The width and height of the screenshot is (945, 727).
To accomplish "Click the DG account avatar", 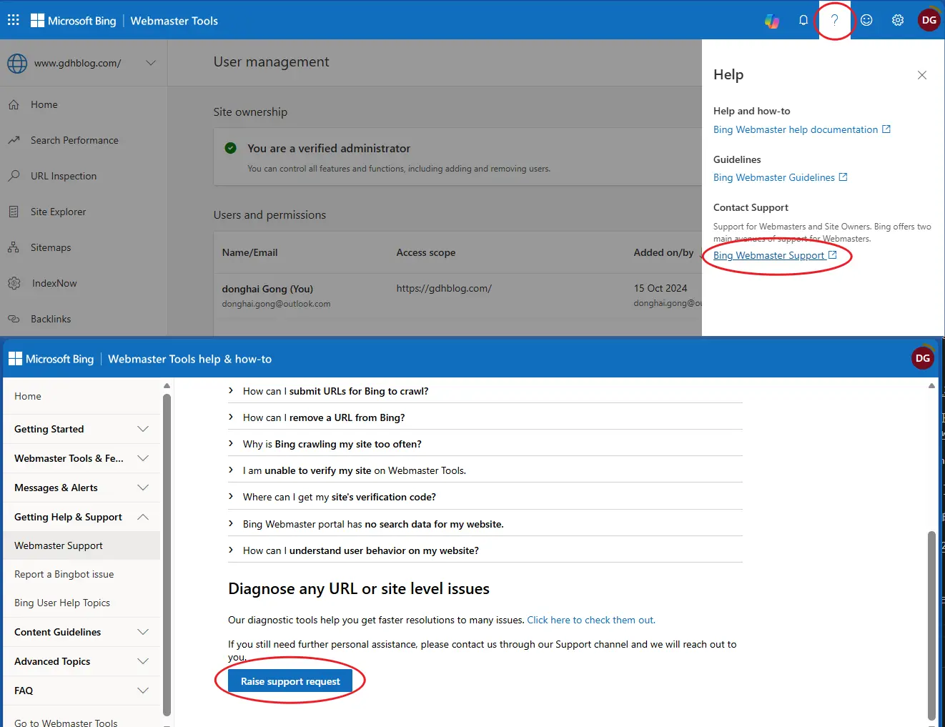I will tap(929, 20).
